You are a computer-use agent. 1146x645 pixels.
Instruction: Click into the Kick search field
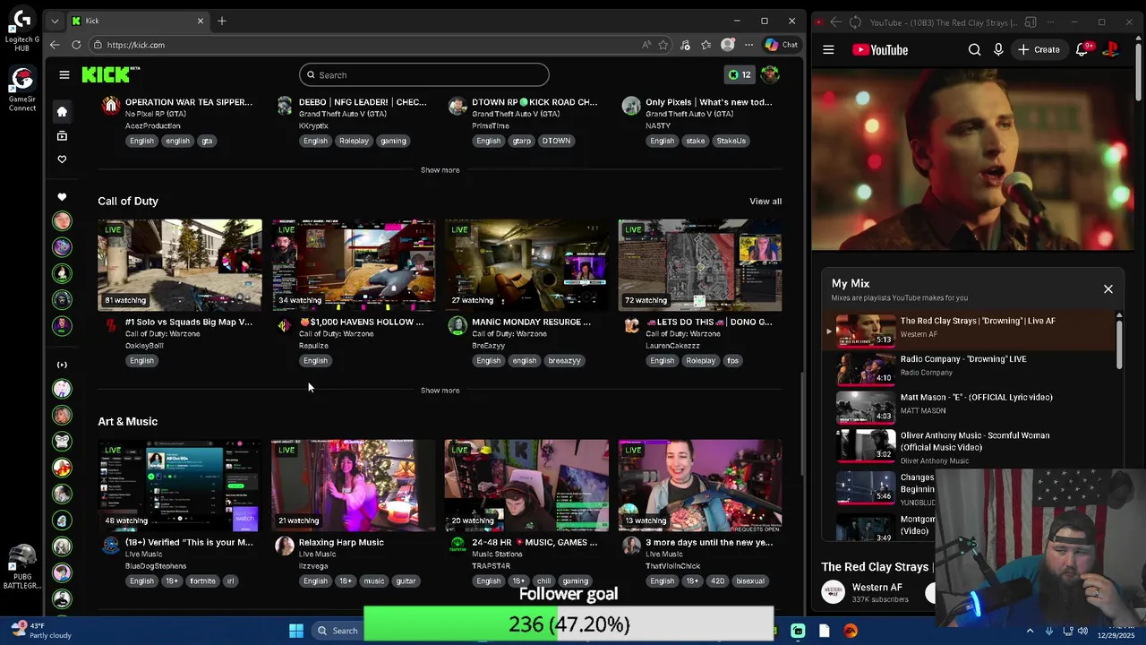coord(424,75)
